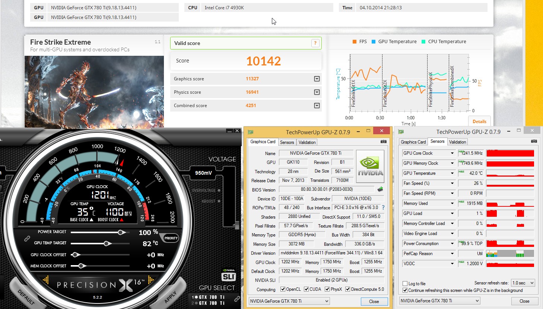Open the Memory Used sensor dropdown
This screenshot has width=543, height=309.
coord(452,203)
